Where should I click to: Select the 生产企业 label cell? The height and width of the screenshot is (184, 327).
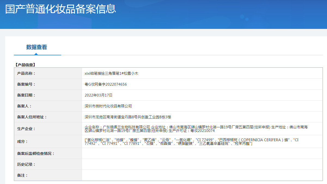click(48, 129)
